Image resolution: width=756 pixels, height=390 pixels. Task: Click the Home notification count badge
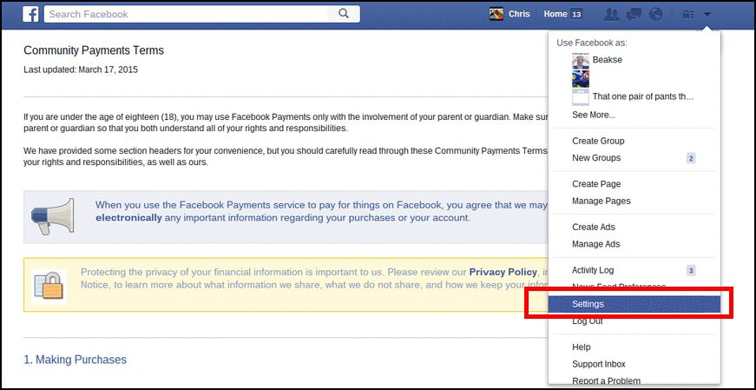click(576, 15)
